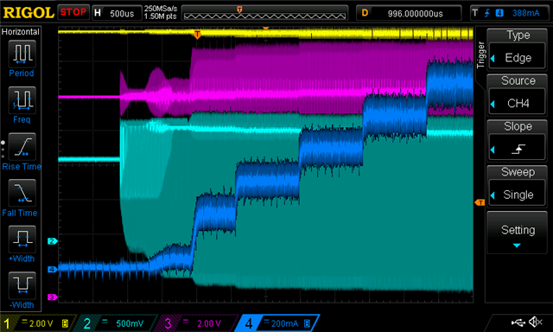Click the Horizontal menu title

pos(21,32)
